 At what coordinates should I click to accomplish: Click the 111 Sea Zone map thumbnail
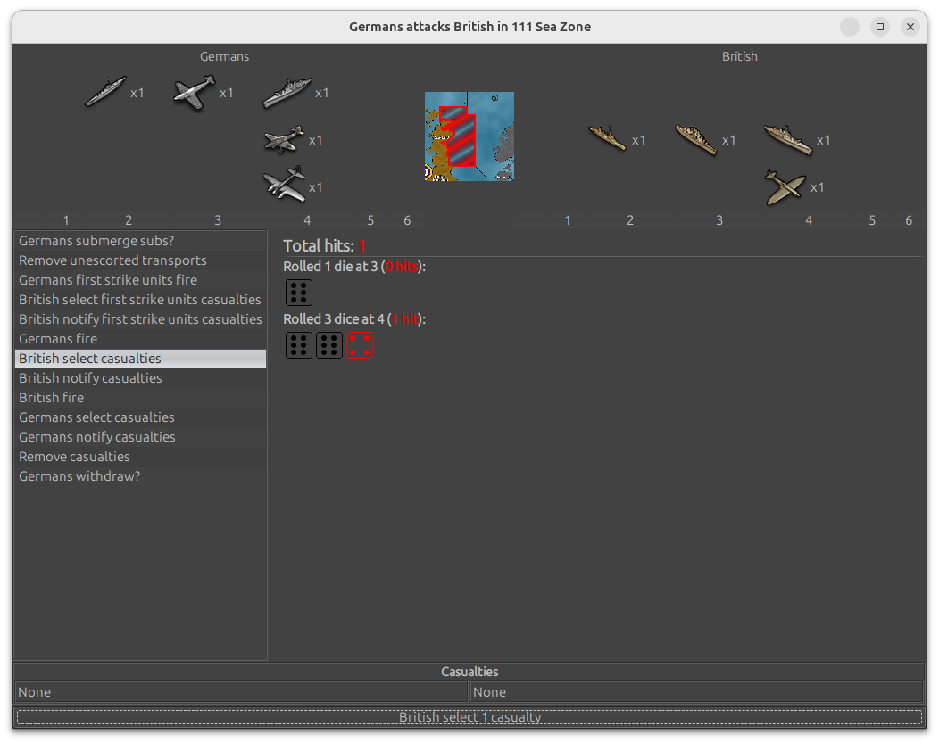point(469,136)
